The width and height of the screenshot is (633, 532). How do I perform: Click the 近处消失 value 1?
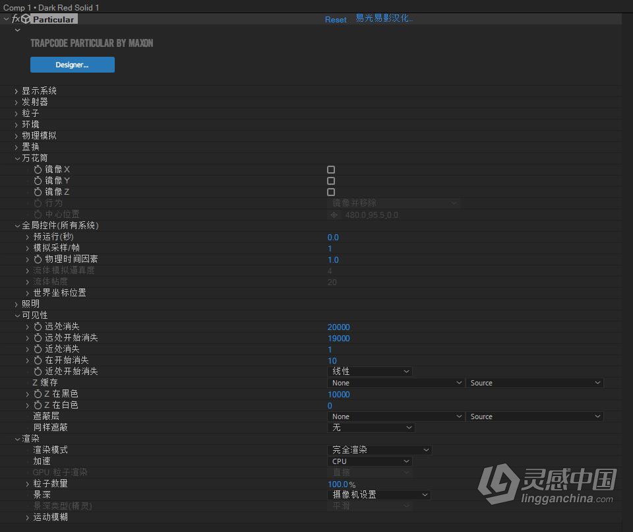pos(330,350)
